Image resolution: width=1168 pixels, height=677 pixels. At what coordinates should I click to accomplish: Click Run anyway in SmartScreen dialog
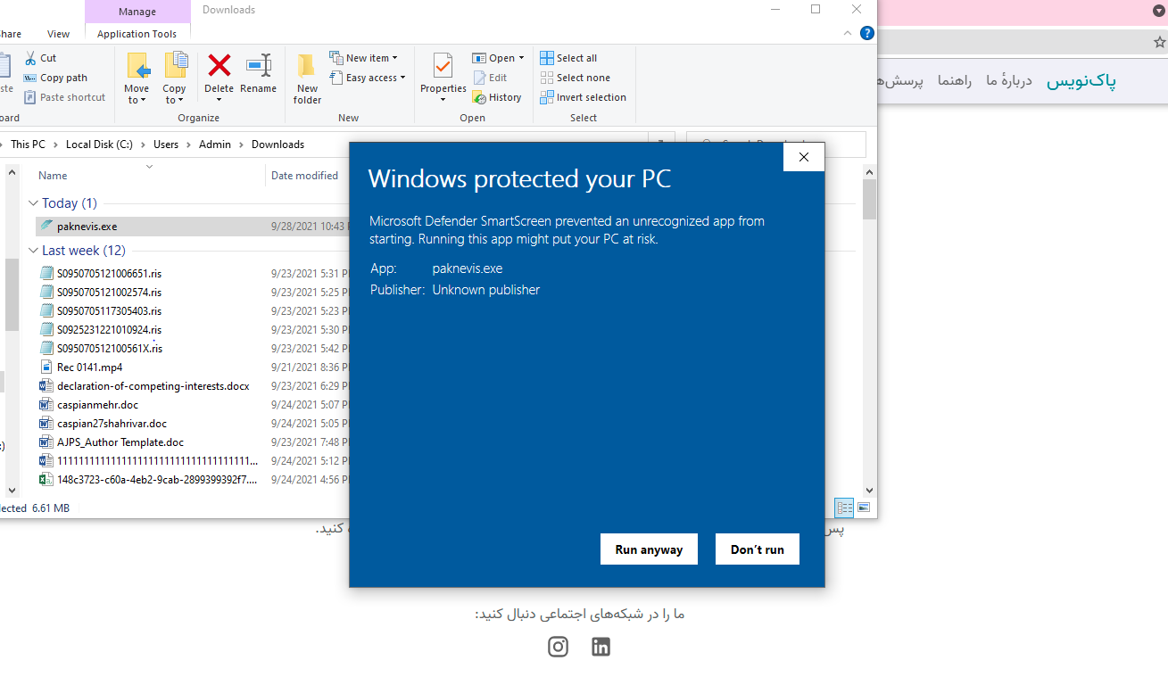[649, 549]
